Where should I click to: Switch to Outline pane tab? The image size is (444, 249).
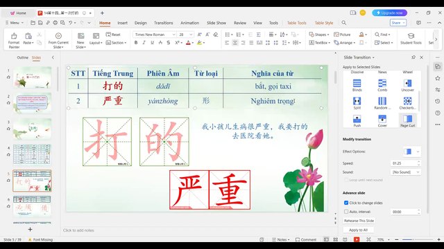(23, 57)
